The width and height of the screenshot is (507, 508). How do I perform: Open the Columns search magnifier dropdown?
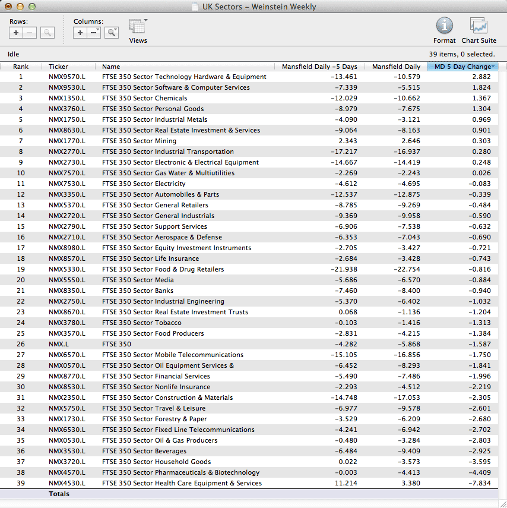(x=112, y=33)
